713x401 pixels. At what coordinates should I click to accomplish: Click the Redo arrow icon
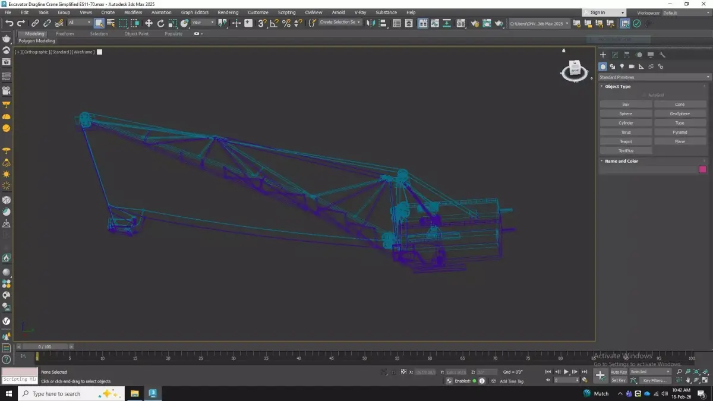click(21, 23)
